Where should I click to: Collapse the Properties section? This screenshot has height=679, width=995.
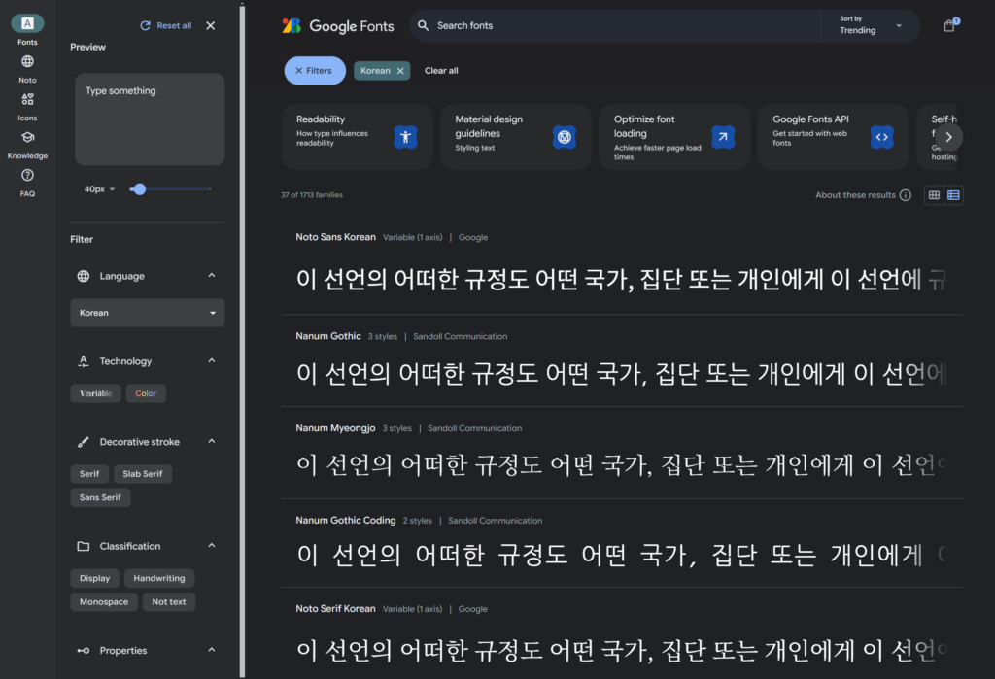[x=212, y=649]
